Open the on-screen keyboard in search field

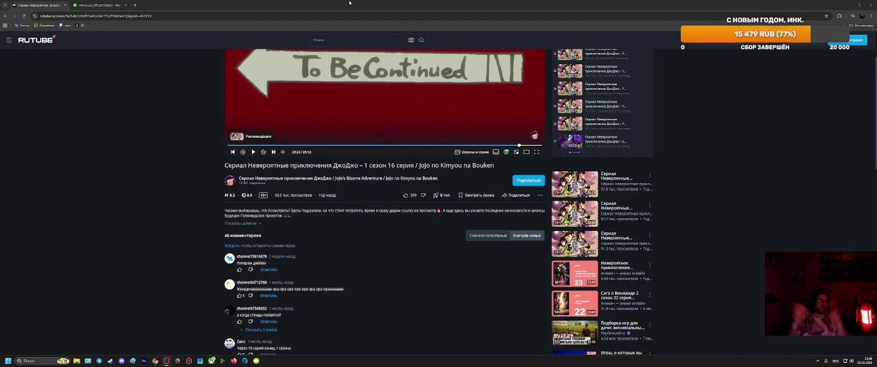point(411,40)
